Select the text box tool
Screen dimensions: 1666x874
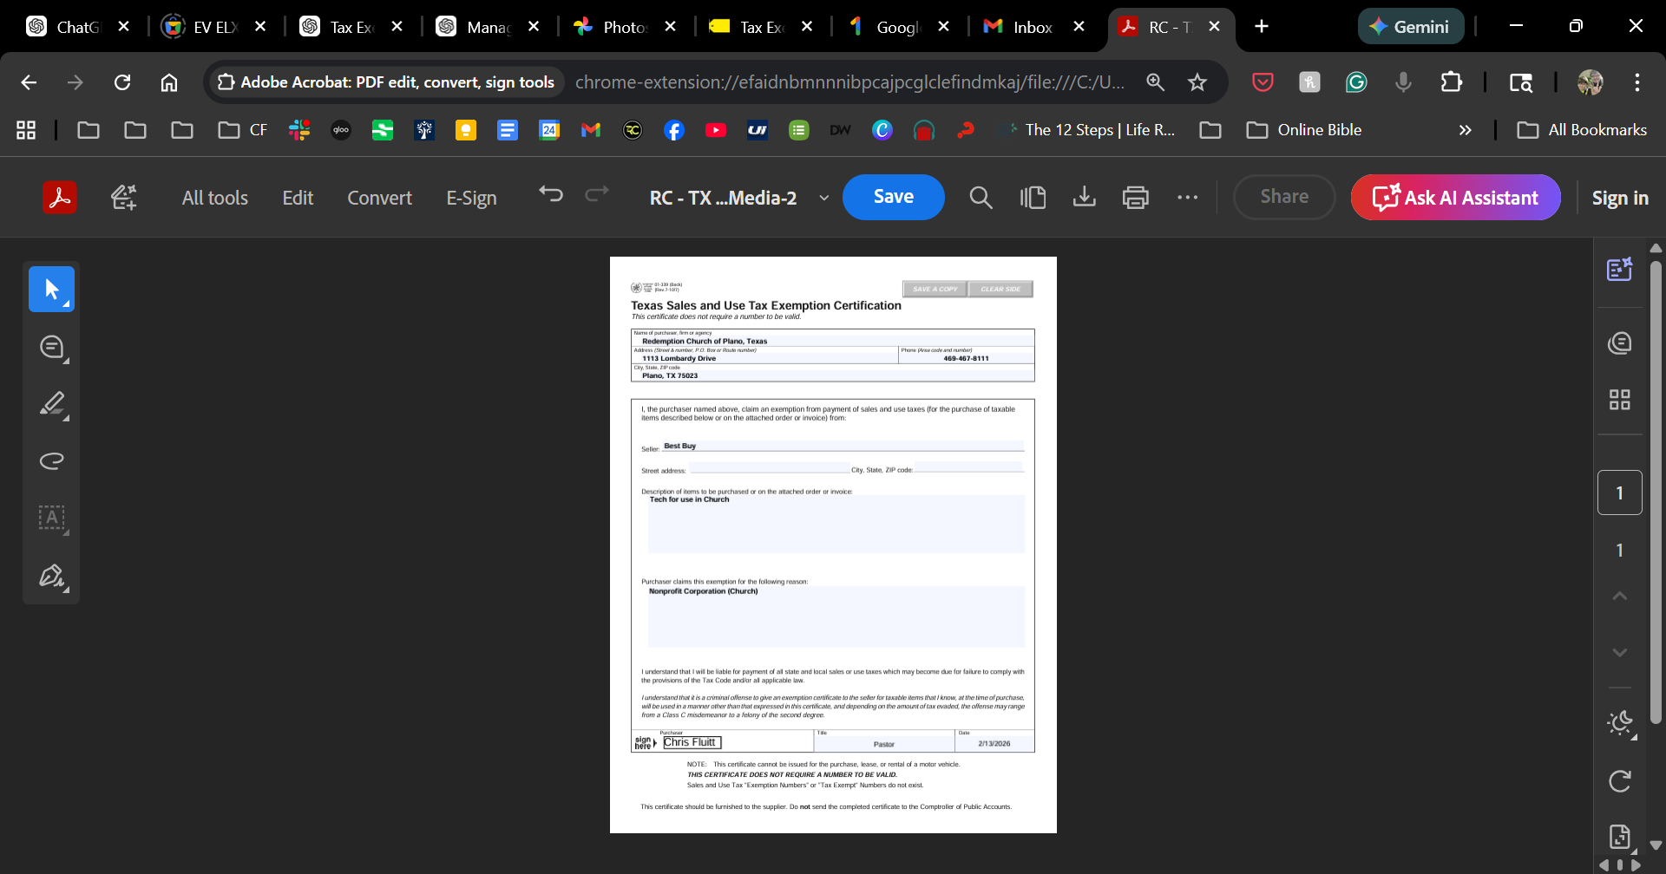click(x=52, y=518)
